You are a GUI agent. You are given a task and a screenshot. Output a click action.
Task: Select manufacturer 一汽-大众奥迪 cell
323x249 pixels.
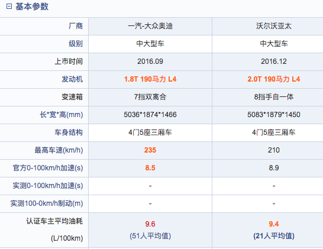pos(150,26)
